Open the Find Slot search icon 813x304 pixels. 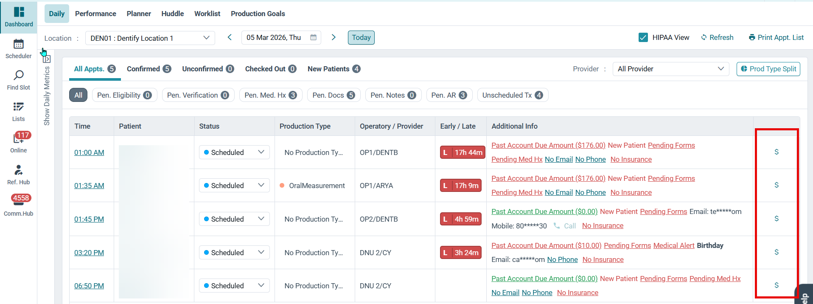pos(18,76)
